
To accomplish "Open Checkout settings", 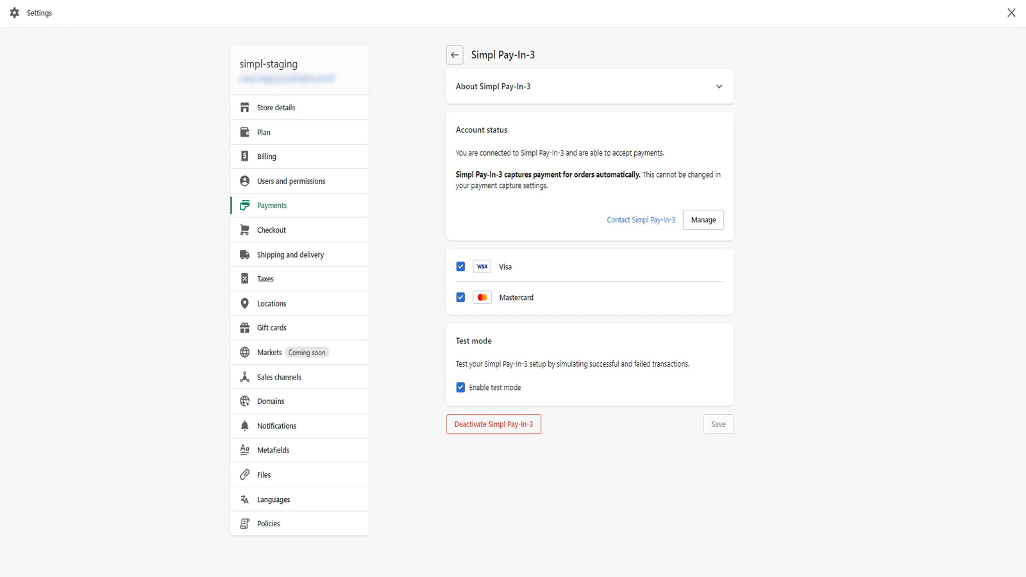I will pyautogui.click(x=299, y=230).
